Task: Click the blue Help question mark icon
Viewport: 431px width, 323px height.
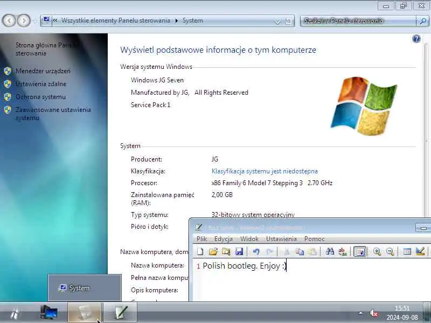Action: [416, 39]
